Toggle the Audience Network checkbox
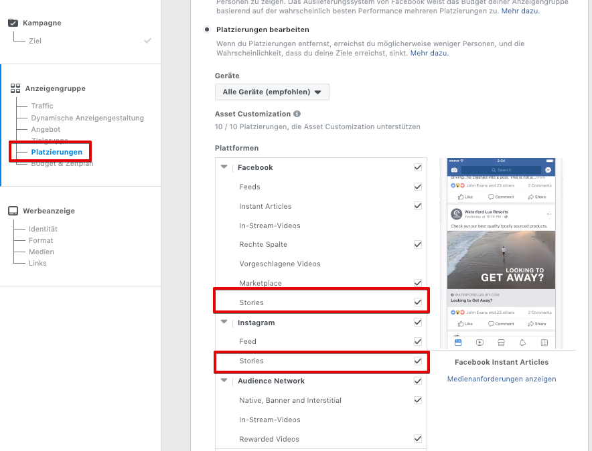This screenshot has height=451, width=592. (418, 381)
